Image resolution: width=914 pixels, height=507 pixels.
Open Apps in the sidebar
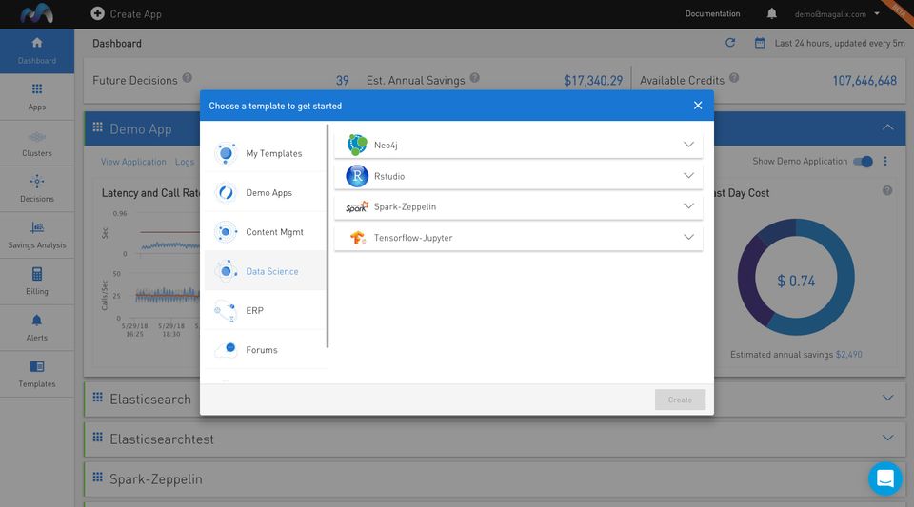coord(37,97)
